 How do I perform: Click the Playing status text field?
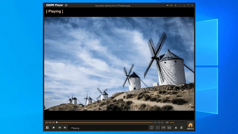coord(108,128)
